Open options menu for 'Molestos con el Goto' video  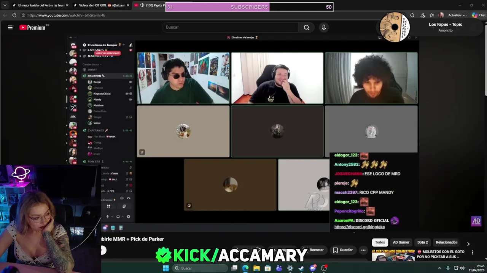472,253
